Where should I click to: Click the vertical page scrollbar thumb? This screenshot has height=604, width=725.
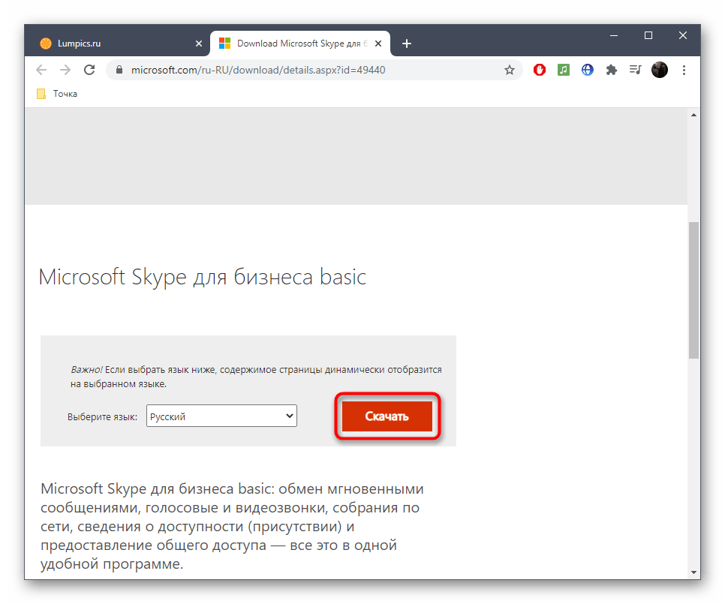[x=693, y=289]
